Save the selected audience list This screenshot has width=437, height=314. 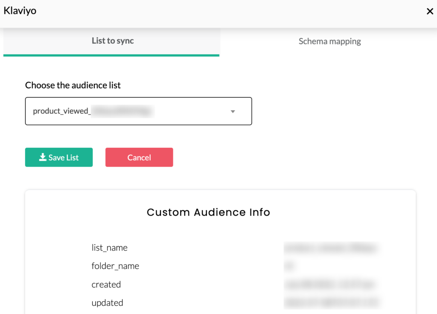(x=59, y=157)
